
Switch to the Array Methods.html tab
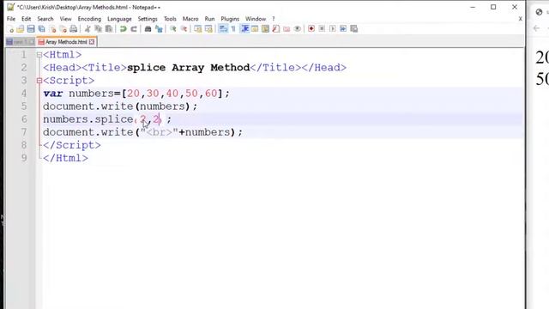click(66, 42)
